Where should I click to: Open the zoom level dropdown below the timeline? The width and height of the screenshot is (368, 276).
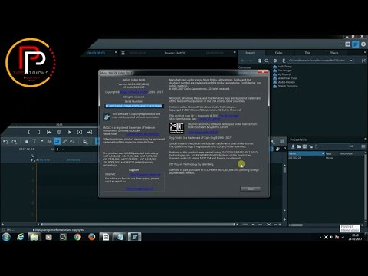tap(253, 225)
